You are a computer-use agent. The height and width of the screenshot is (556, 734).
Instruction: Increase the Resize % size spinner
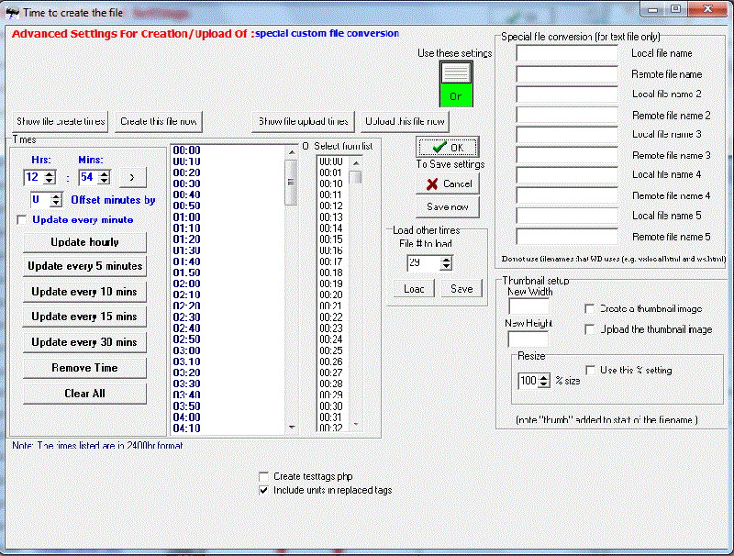click(x=543, y=377)
